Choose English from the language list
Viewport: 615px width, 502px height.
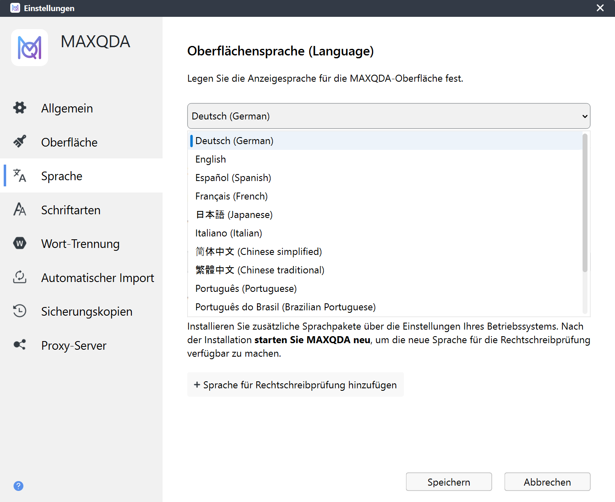(385, 159)
